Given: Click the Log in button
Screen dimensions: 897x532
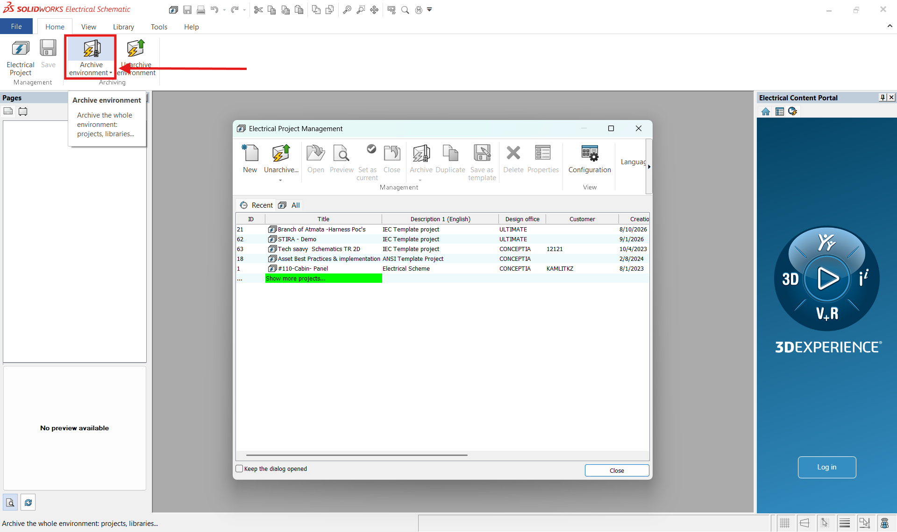Looking at the screenshot, I should 826,467.
